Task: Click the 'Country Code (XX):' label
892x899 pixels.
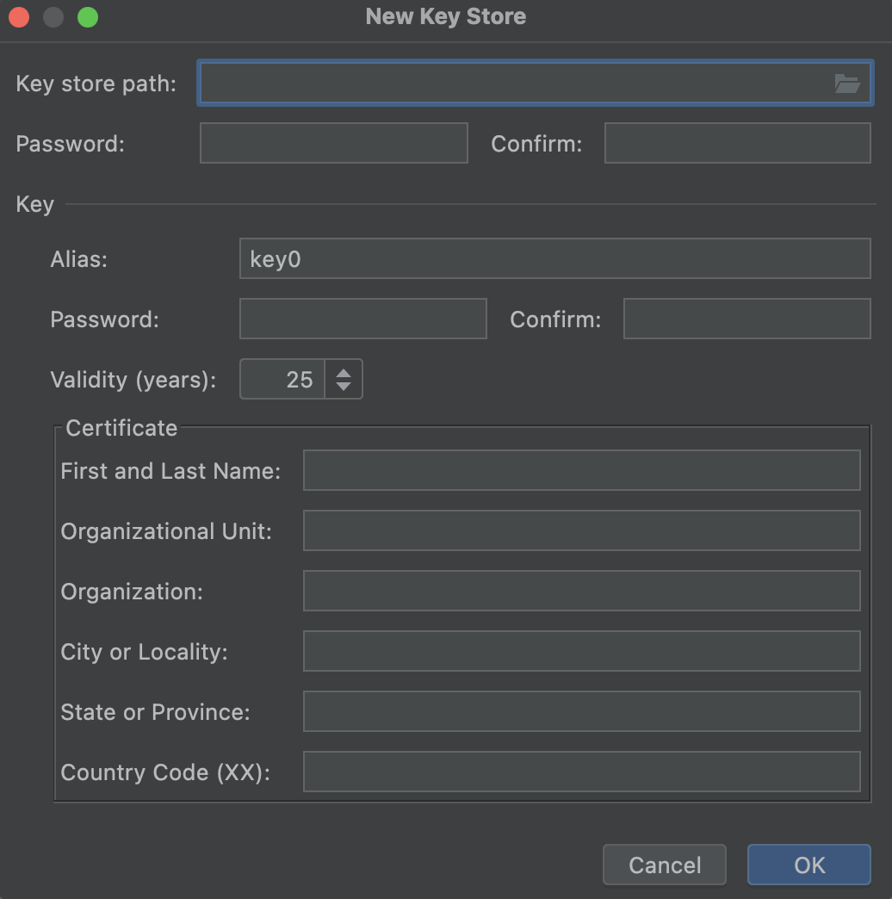Action: click(165, 772)
